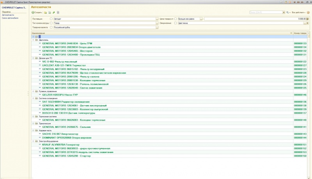Select row SACHS 316 887 Амортизатор
The height and width of the screenshot is (179, 312).
pos(169,134)
